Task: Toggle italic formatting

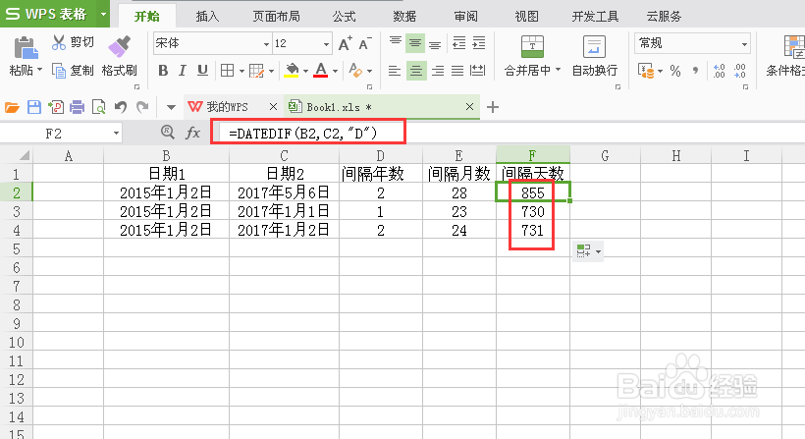Action: pyautogui.click(x=183, y=71)
